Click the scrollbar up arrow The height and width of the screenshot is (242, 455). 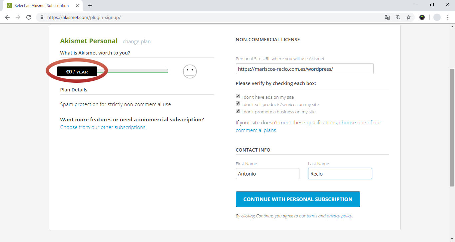[x=452, y=27]
